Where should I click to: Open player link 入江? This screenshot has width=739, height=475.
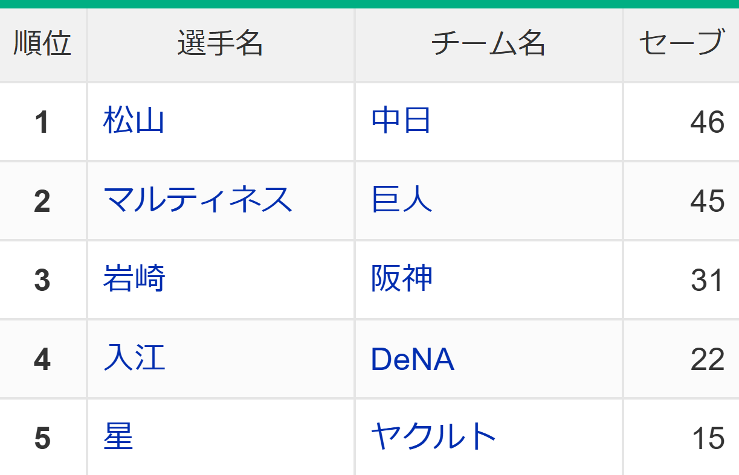[134, 358]
